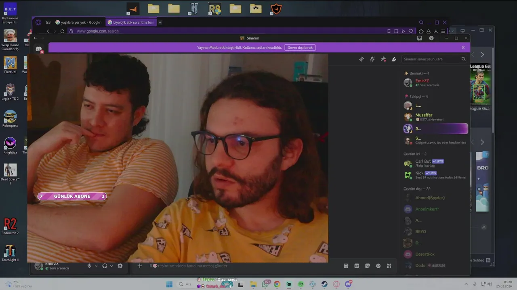Open Steam from the taskbar
517x290 pixels.
tap(325, 284)
